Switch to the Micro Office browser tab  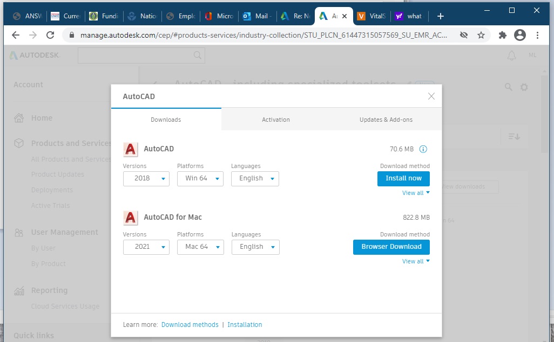(x=219, y=16)
